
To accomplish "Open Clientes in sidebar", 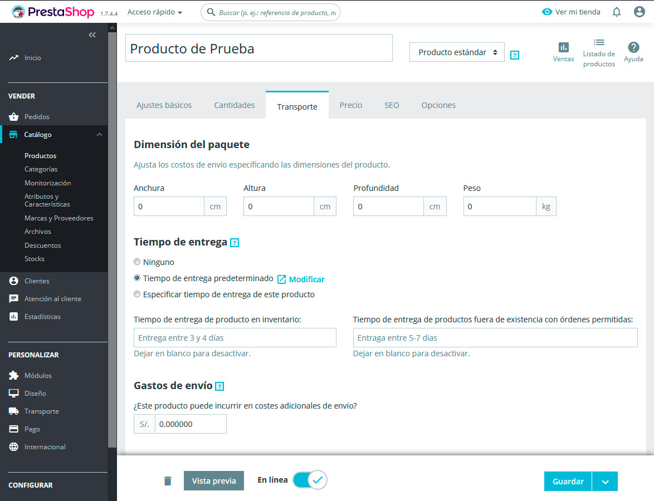I will coord(37,281).
